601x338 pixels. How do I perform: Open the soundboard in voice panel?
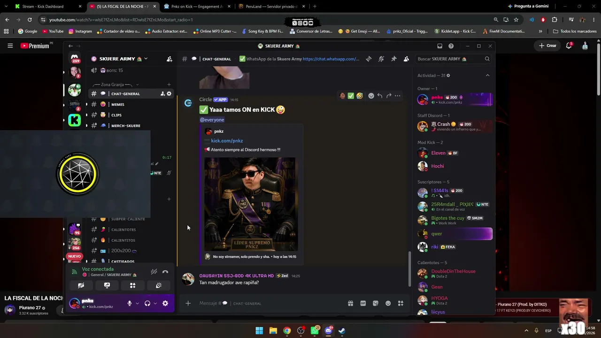[x=159, y=285]
